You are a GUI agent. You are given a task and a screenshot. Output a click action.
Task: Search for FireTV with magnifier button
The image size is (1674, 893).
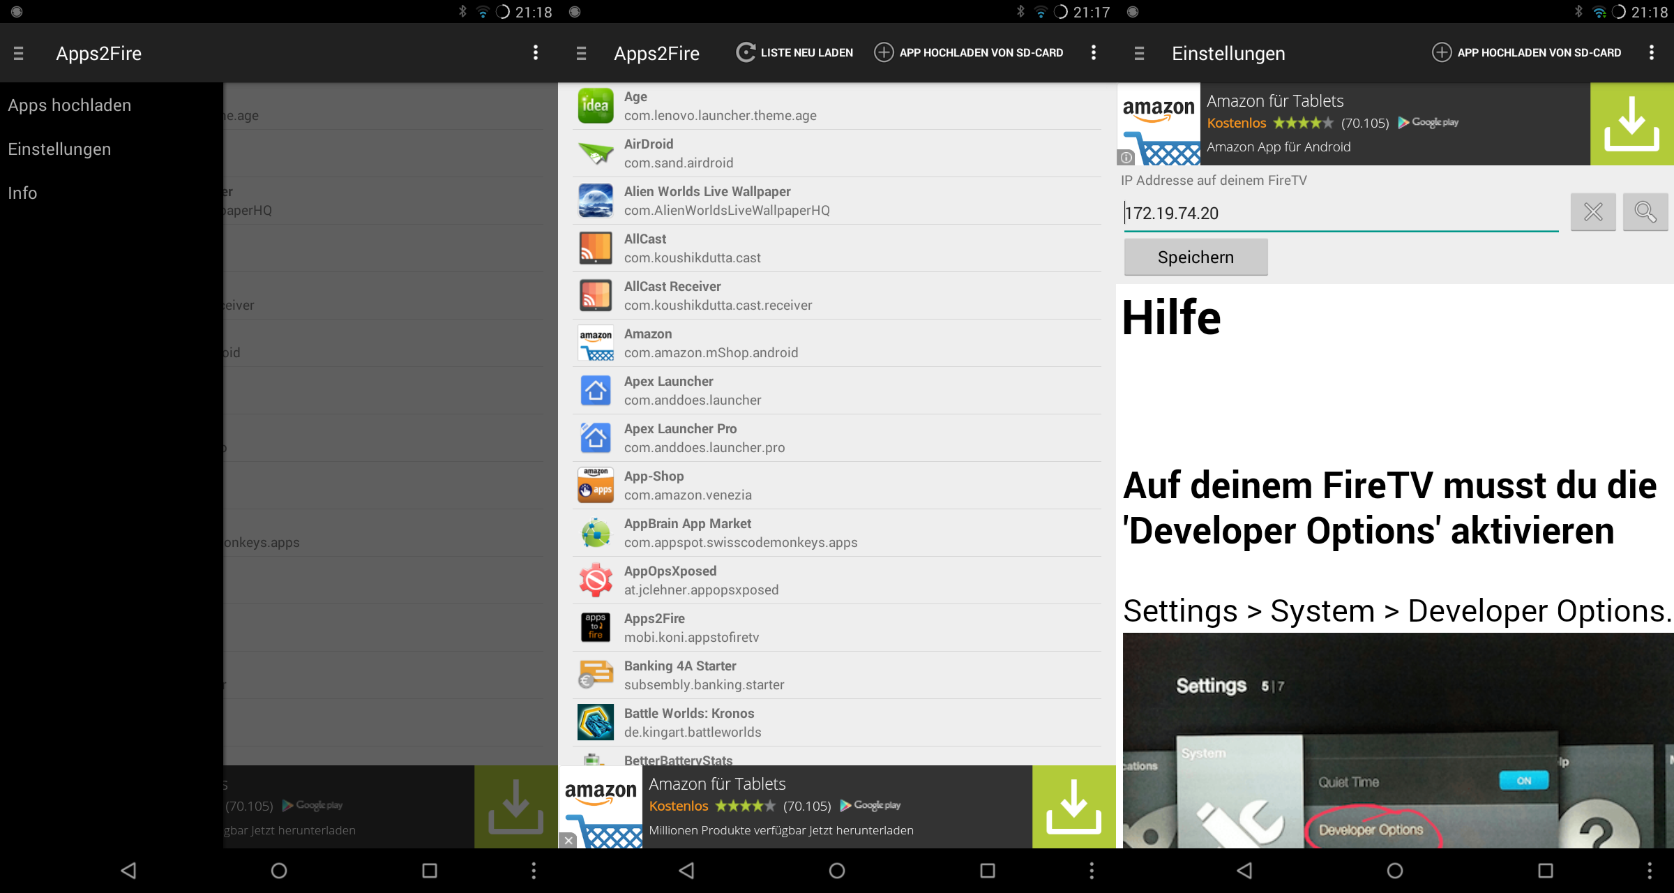(1645, 212)
